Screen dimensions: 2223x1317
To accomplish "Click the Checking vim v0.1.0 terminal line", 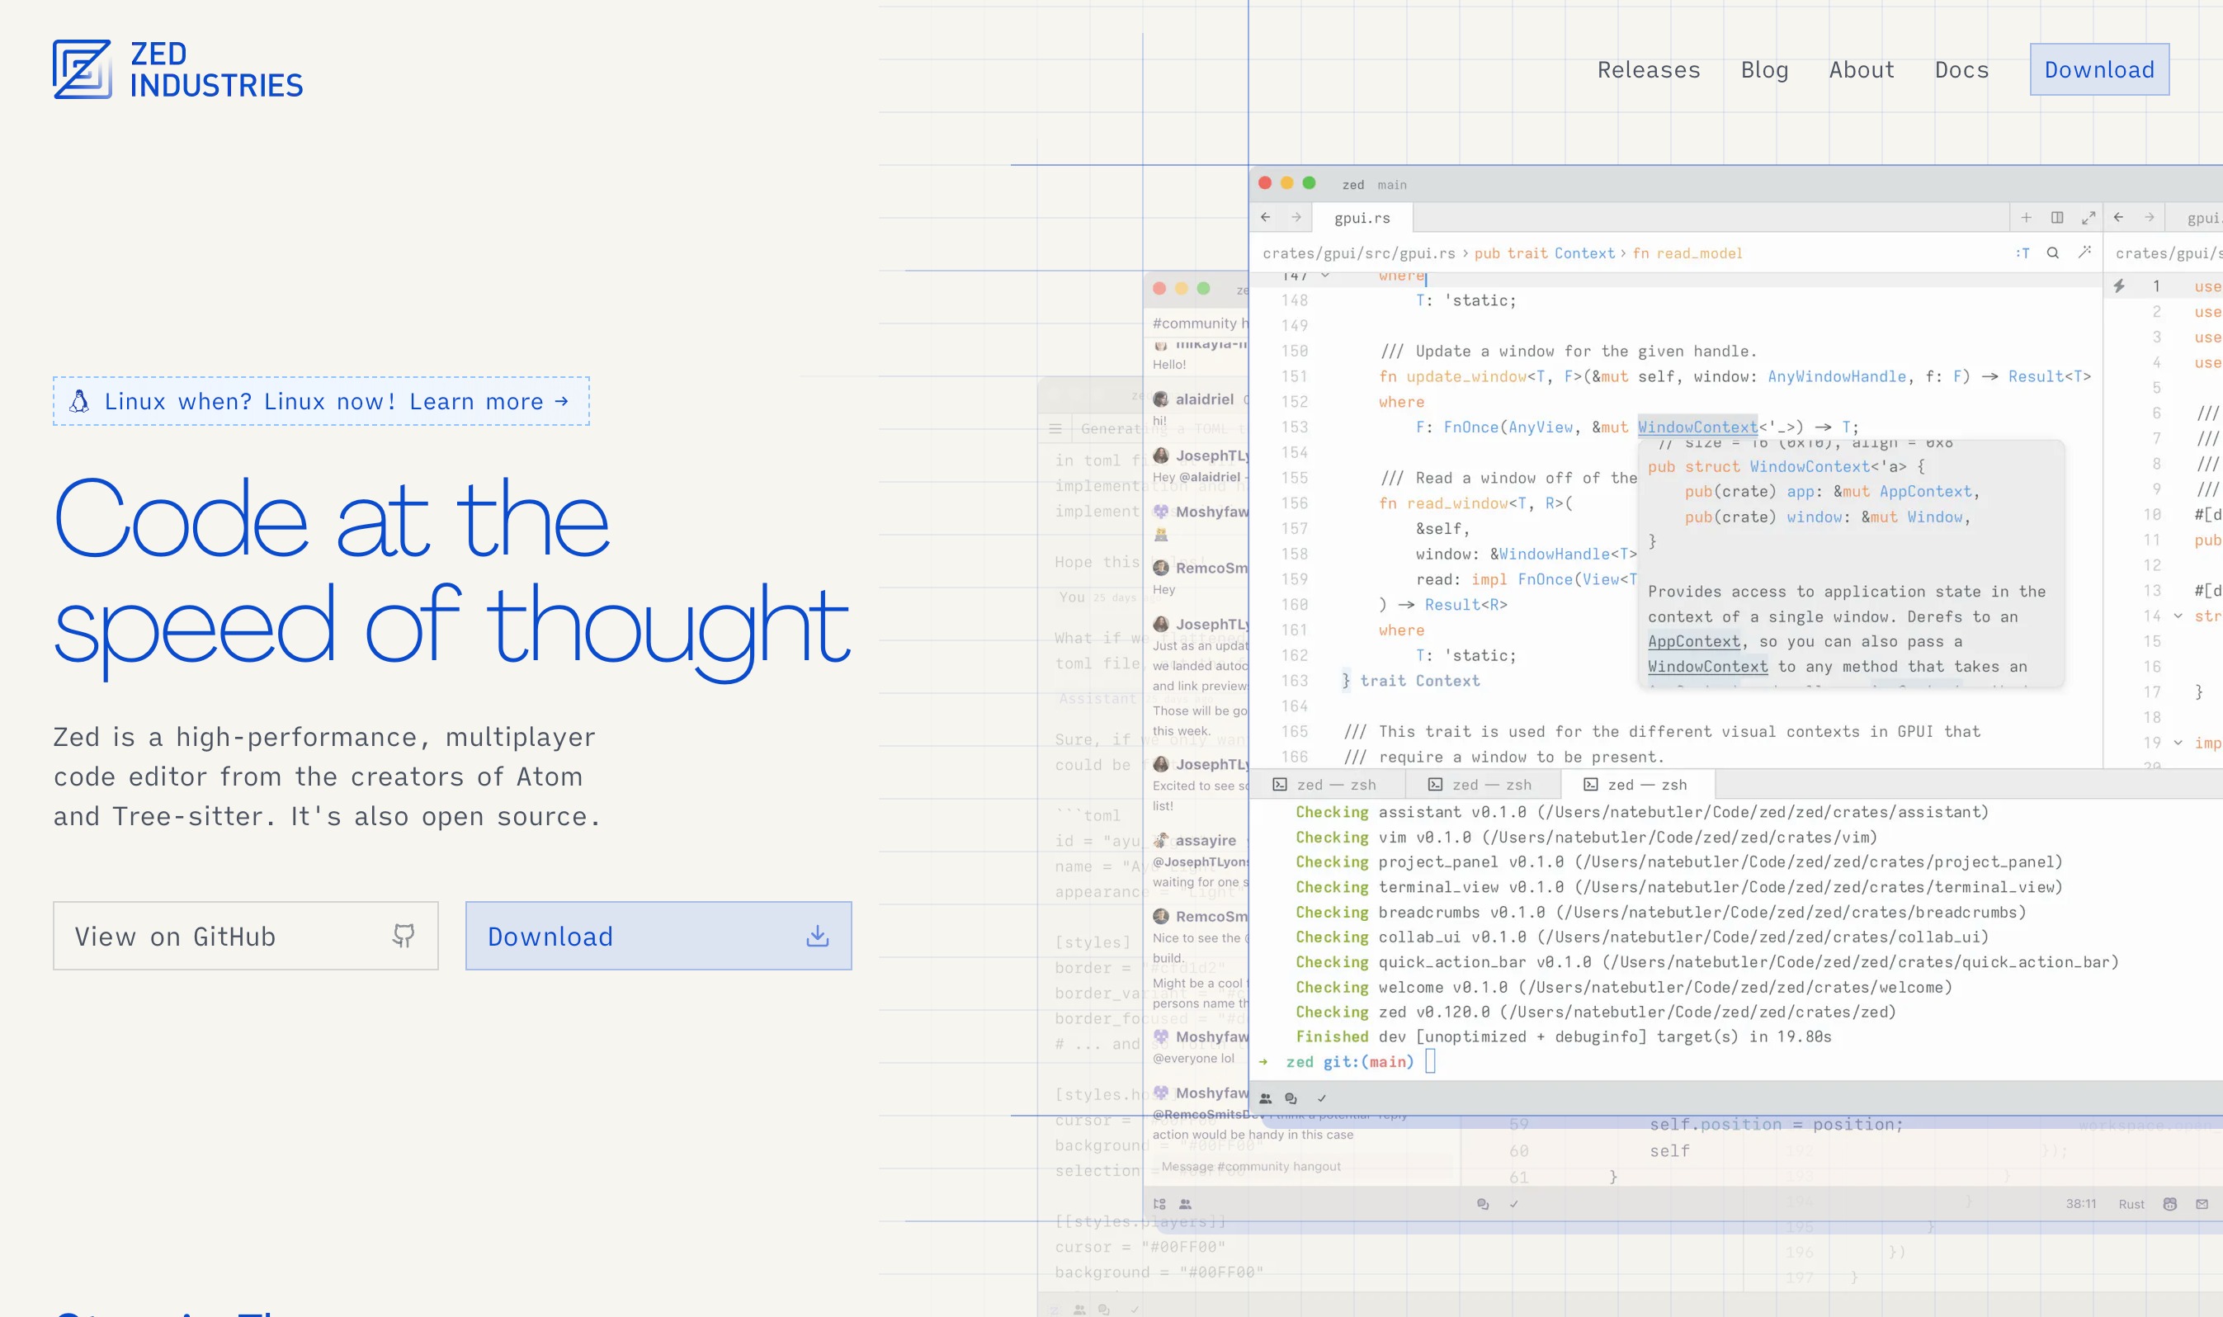I will click(1586, 837).
